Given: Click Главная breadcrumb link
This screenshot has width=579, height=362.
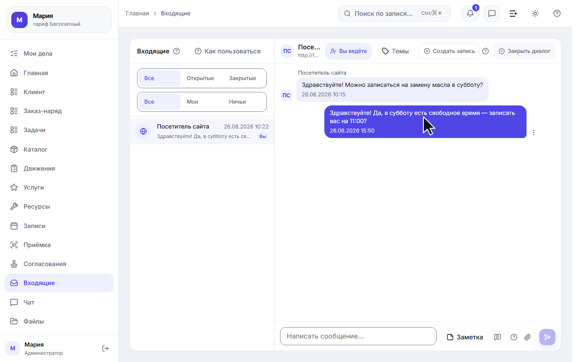Looking at the screenshot, I should pos(138,14).
